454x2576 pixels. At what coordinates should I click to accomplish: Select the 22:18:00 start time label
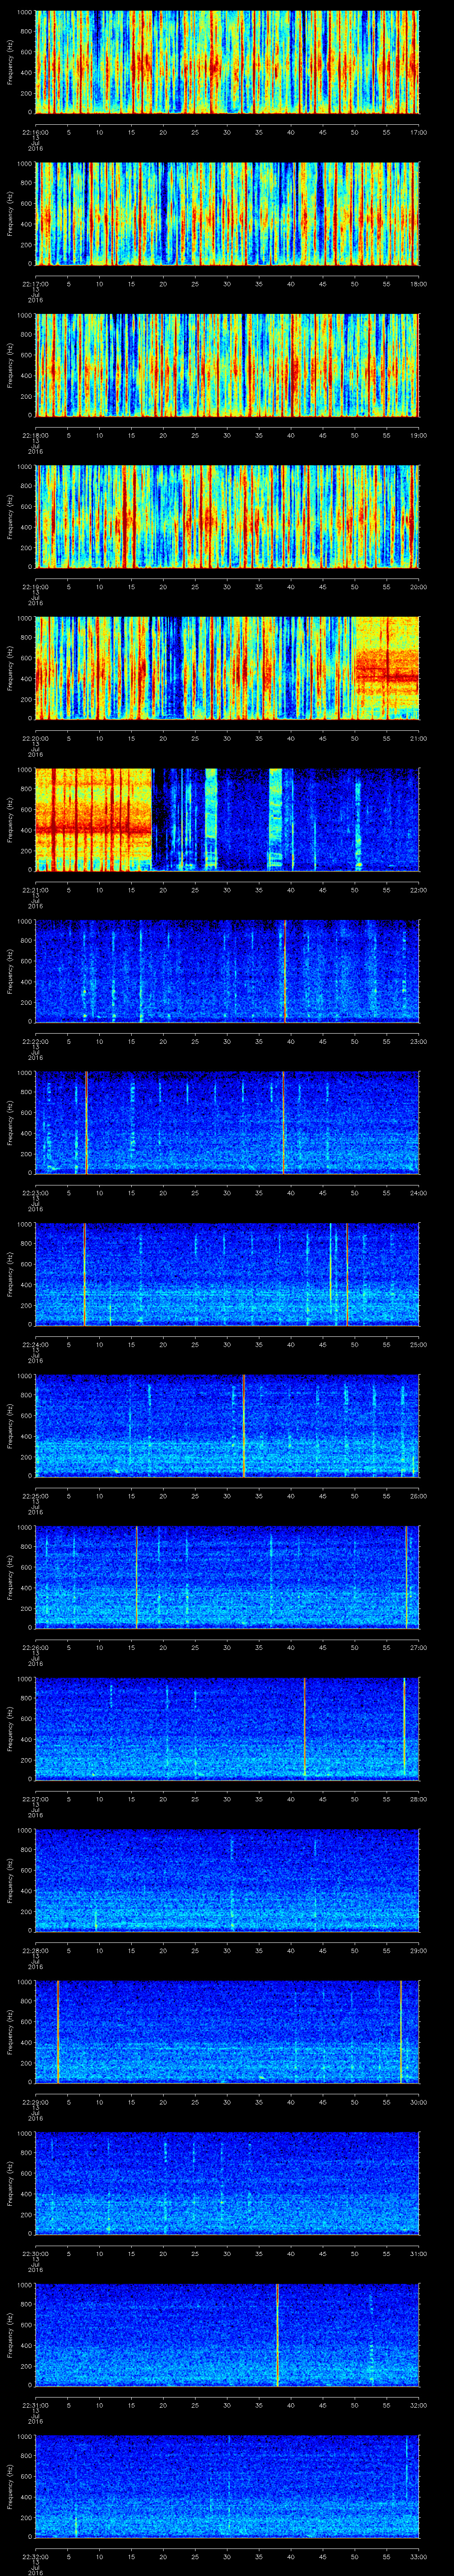point(36,435)
